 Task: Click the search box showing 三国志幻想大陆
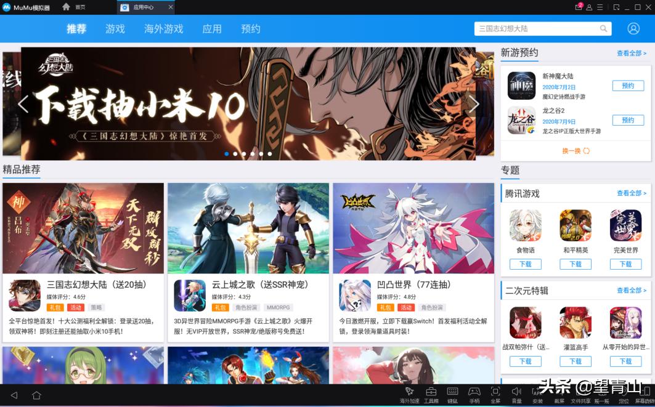point(543,28)
